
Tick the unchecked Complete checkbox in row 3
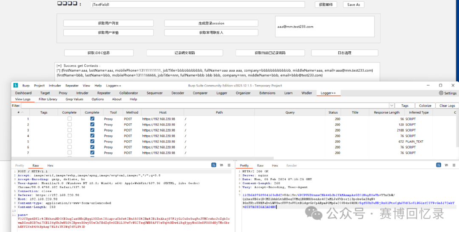point(69,130)
